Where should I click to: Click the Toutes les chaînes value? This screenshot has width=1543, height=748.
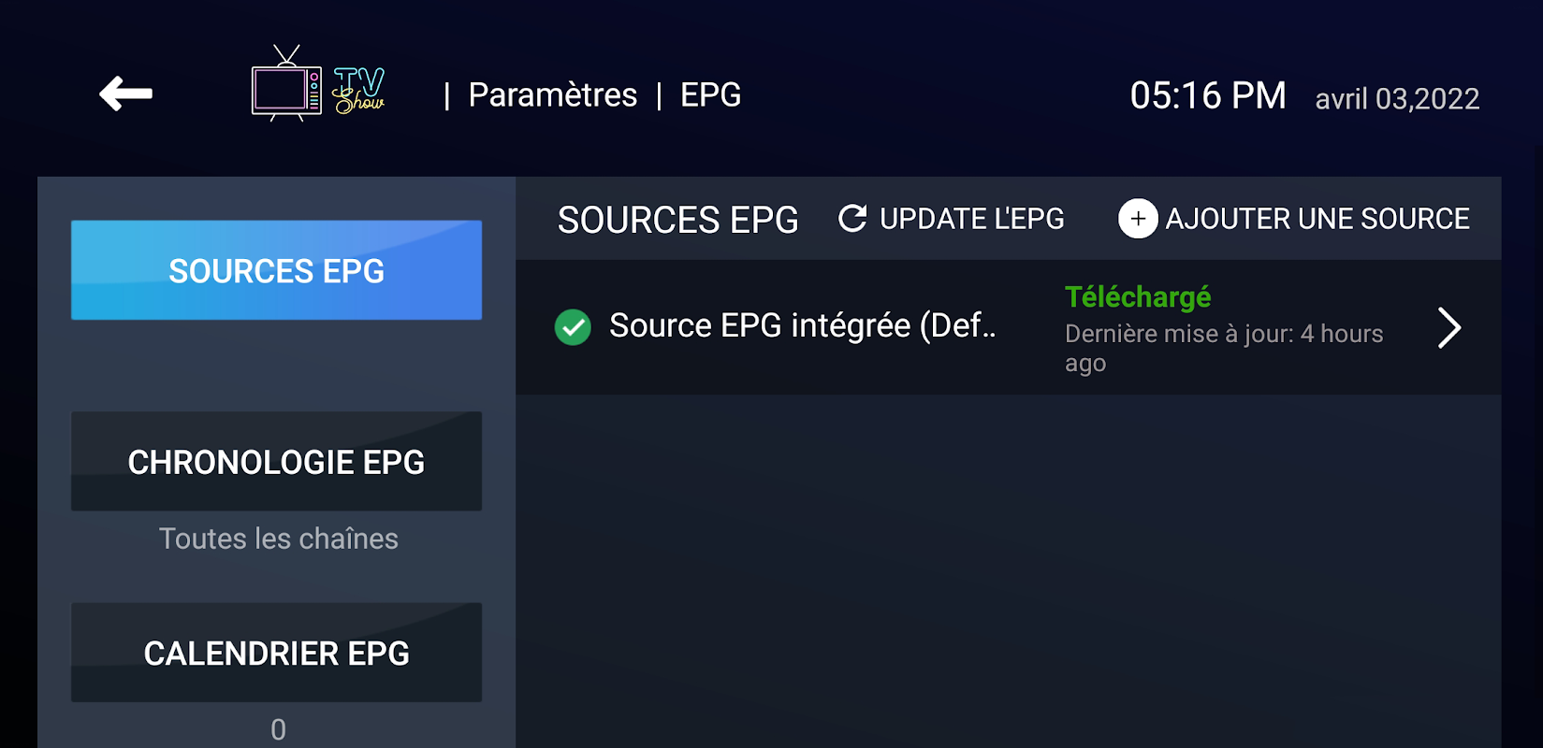point(278,539)
